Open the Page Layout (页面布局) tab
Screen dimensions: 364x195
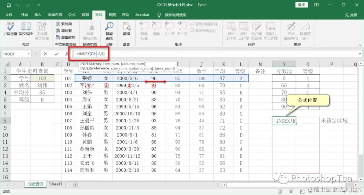[x=55, y=14]
